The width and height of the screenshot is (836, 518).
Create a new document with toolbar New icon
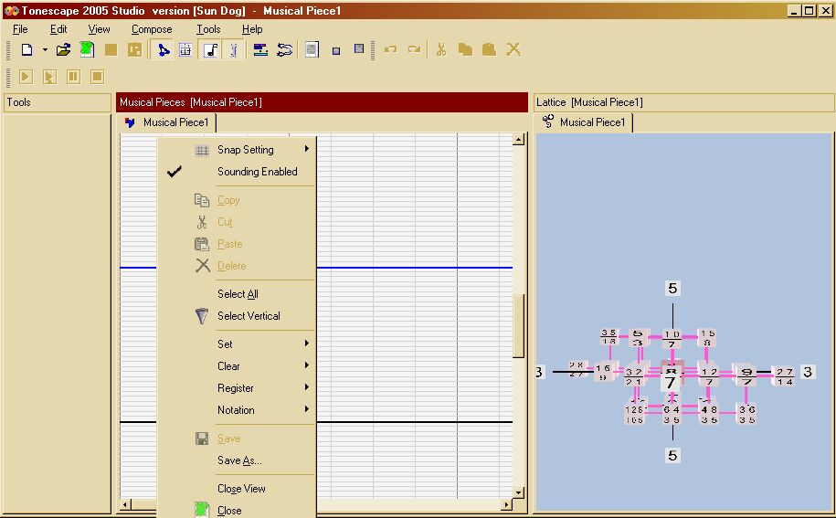[x=26, y=50]
